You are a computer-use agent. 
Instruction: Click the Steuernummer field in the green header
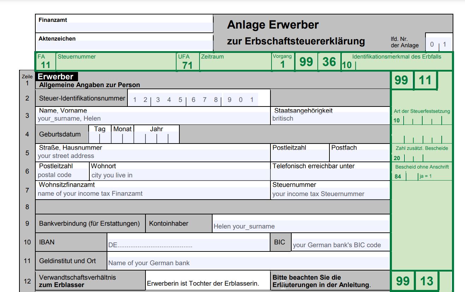click(x=113, y=62)
